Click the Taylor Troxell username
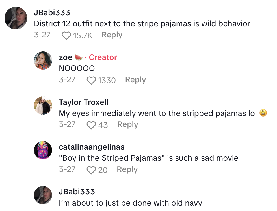Viewport: 277px width, 211px height. click(83, 102)
